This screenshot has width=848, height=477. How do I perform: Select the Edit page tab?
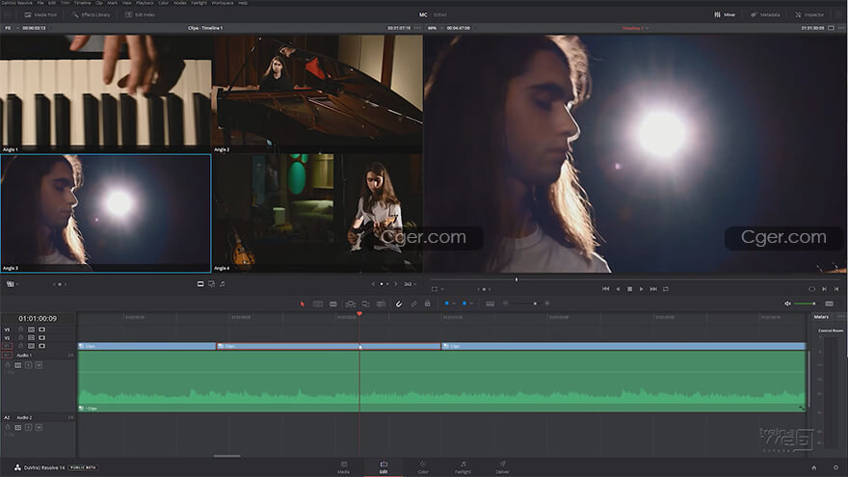tap(384, 467)
